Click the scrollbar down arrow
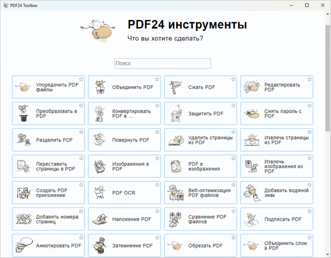Image resolution: width=331 pixels, height=258 pixels. [328, 254]
